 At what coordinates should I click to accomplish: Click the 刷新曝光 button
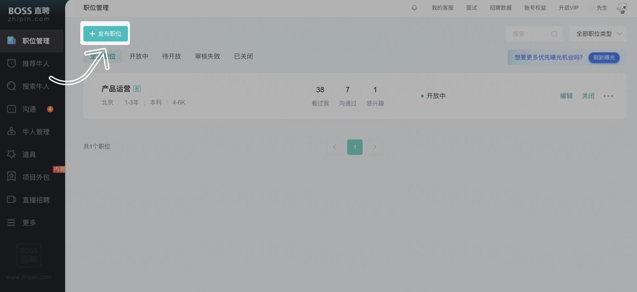[604, 58]
